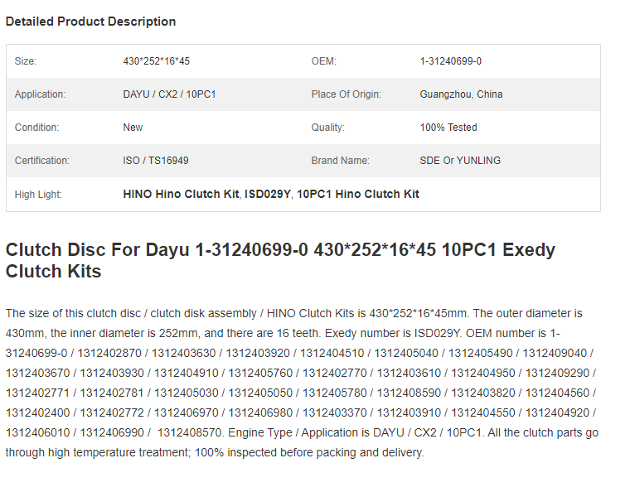Viewport: 630px width, 492px height.
Task: Open the ISD029Y highlight keyword
Action: [268, 194]
